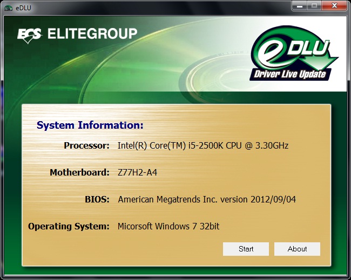The width and height of the screenshot is (351, 280).
Task: Select the processor value Intel(R) Core(TM) i5-2500K
Action: tap(203, 145)
